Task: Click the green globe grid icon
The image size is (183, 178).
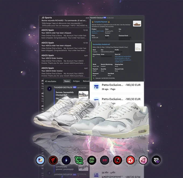Action: [79, 160]
